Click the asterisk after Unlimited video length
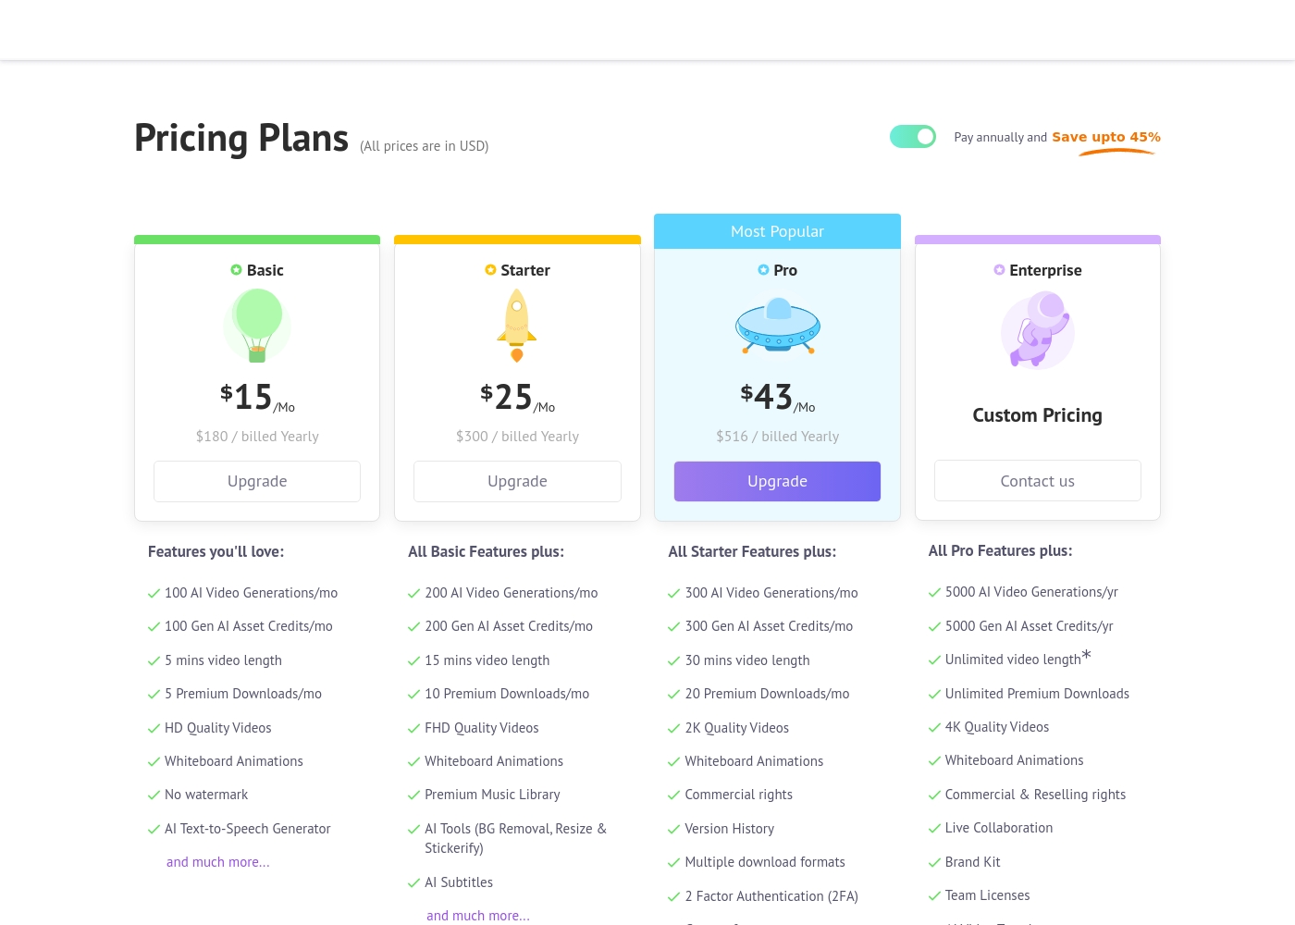 (1087, 654)
